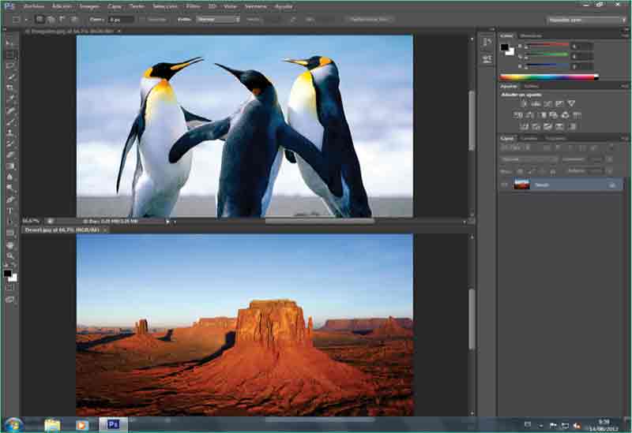Click the color spectrum ramp in Color panel
632x433 pixels.
pyautogui.click(x=547, y=77)
